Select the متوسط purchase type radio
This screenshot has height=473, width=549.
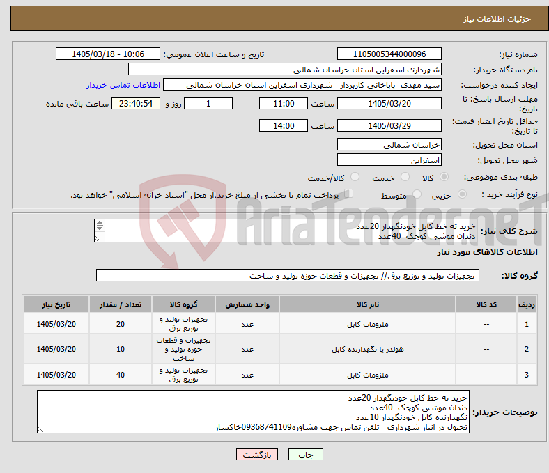[x=417, y=194]
